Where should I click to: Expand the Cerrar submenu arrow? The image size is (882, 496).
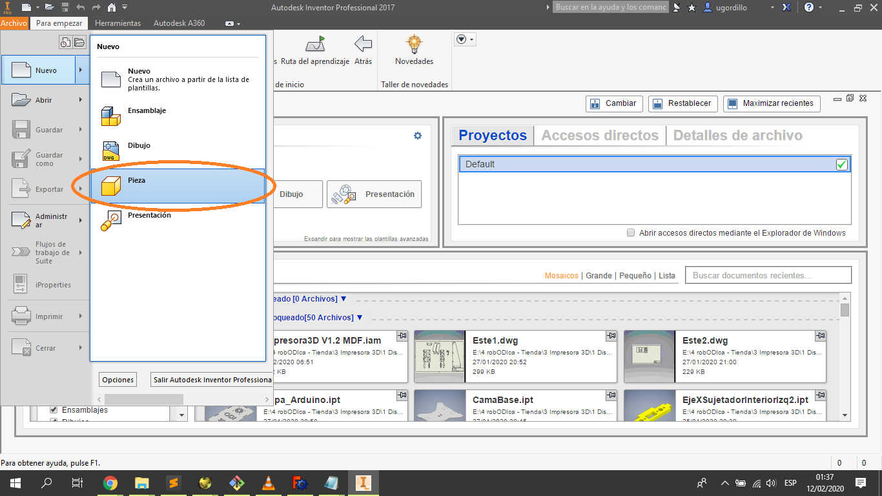pos(81,348)
